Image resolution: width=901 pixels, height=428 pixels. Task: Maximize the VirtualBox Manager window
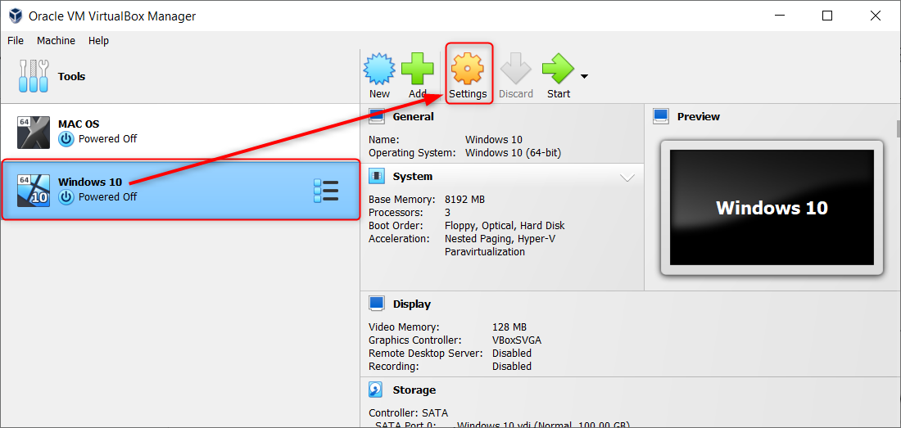827,16
